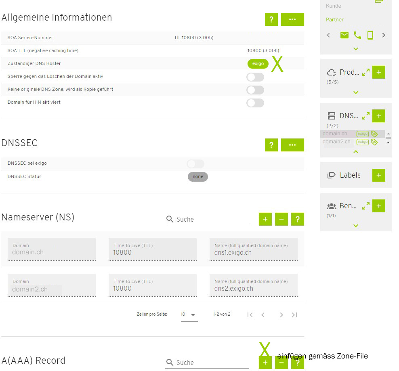This screenshot has height=371, width=399.
Task: Click the email icon in partner contact panel
Action: coord(344,36)
